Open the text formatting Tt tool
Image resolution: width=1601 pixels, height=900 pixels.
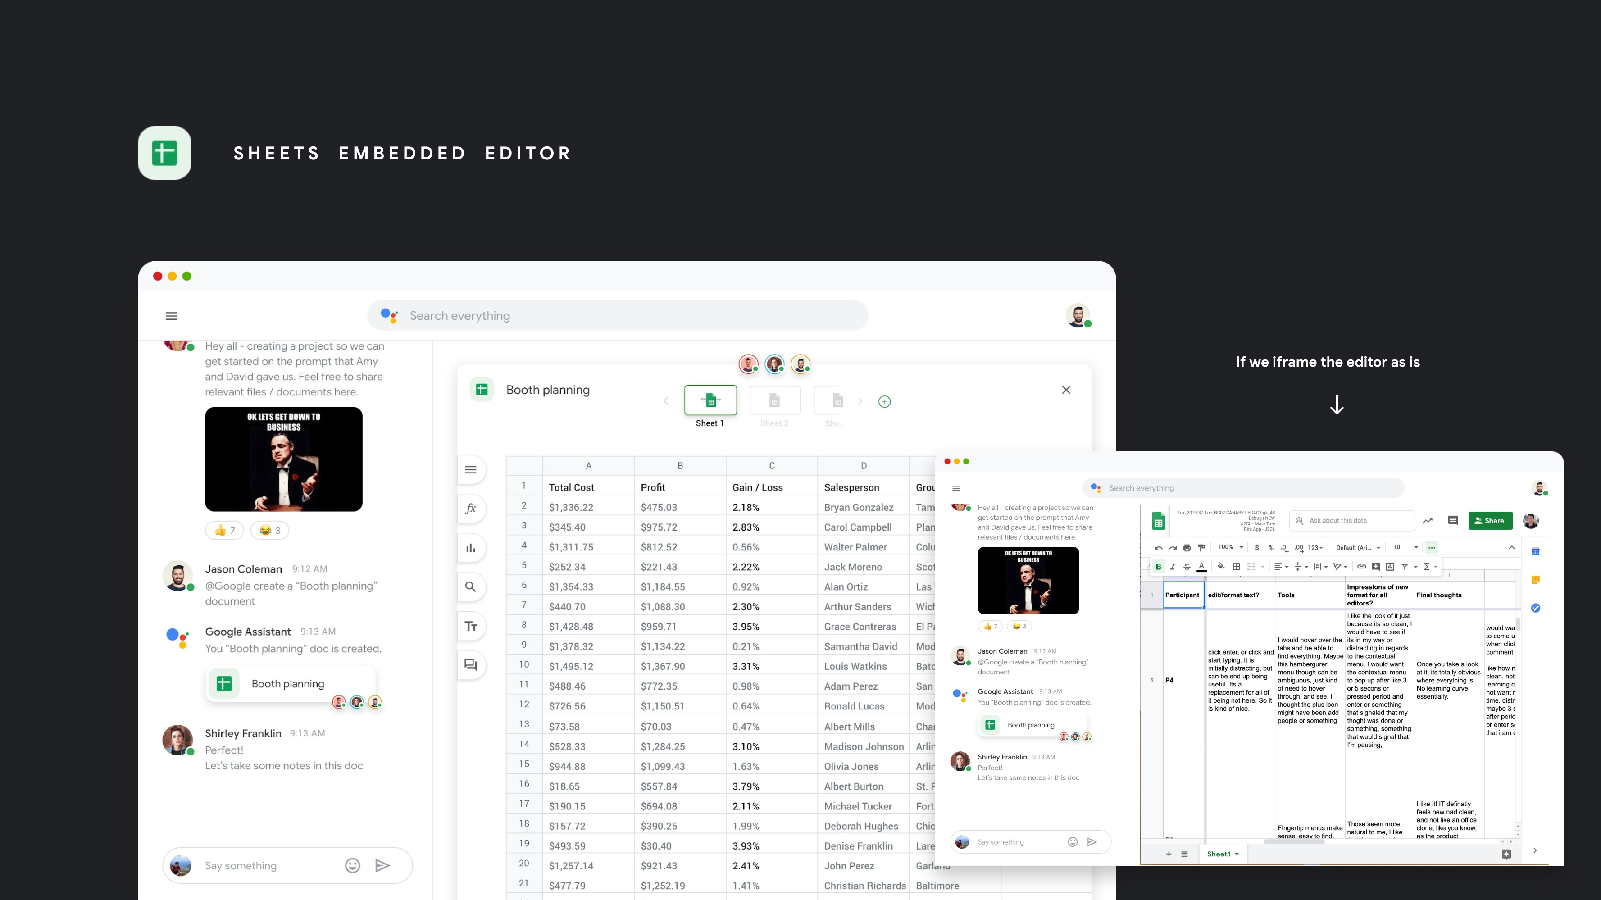[x=470, y=626]
